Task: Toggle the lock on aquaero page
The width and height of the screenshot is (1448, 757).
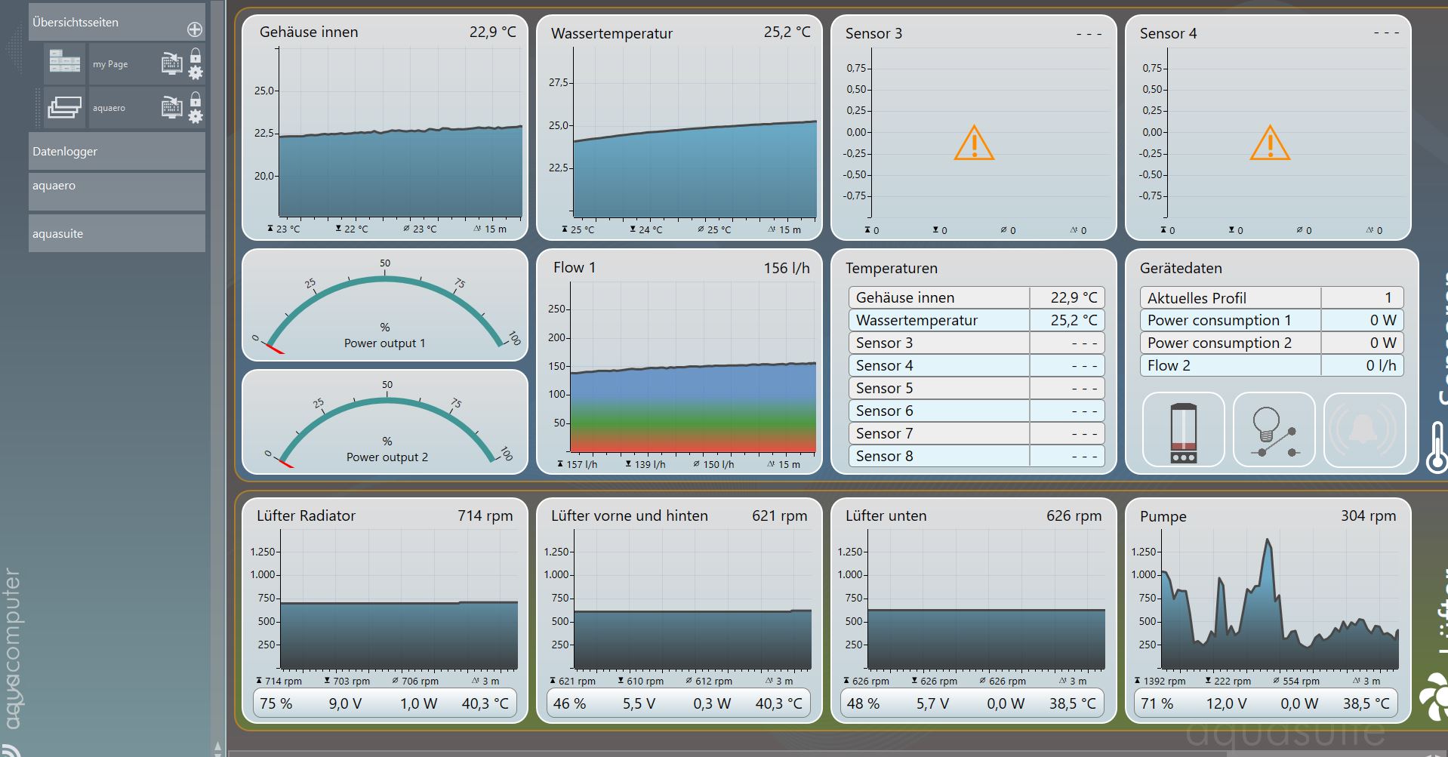Action: 196,99
